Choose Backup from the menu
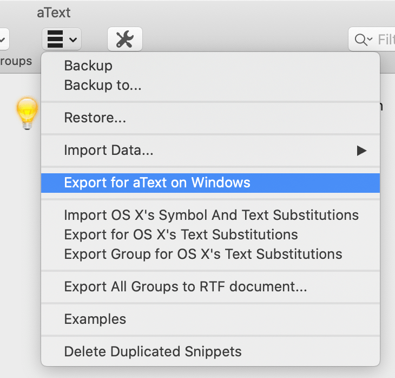Image resolution: width=395 pixels, height=378 pixels. 88,66
